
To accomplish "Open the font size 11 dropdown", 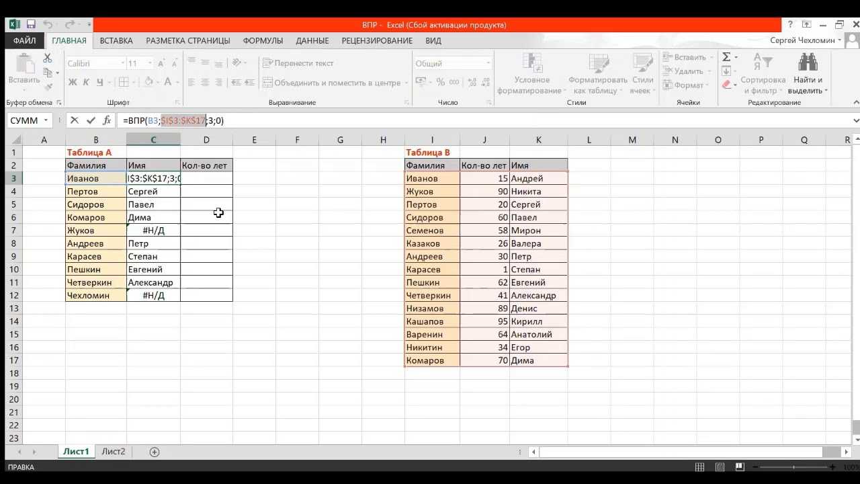I will pos(150,63).
